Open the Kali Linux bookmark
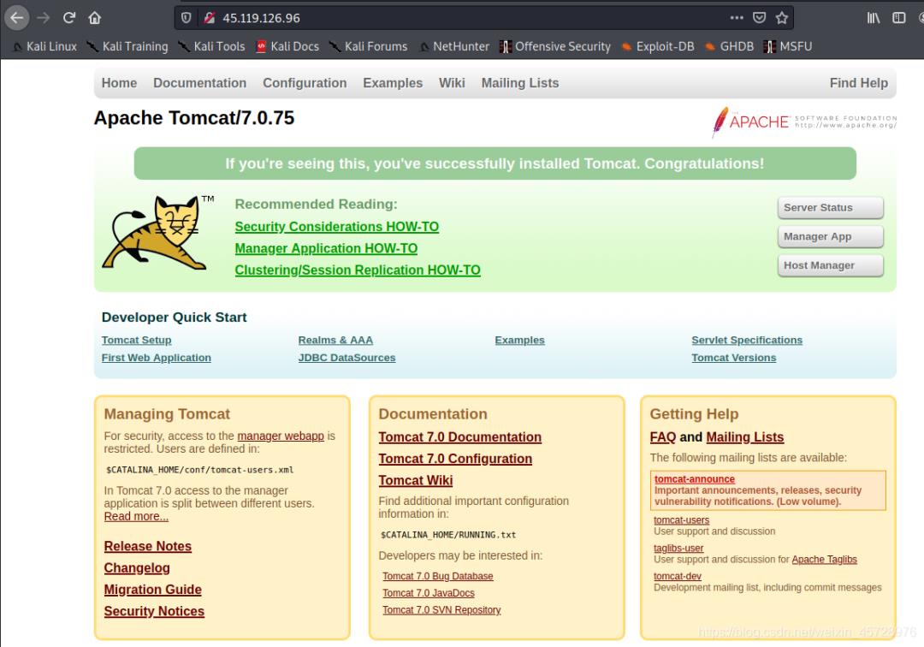The image size is (924, 647). [x=44, y=46]
